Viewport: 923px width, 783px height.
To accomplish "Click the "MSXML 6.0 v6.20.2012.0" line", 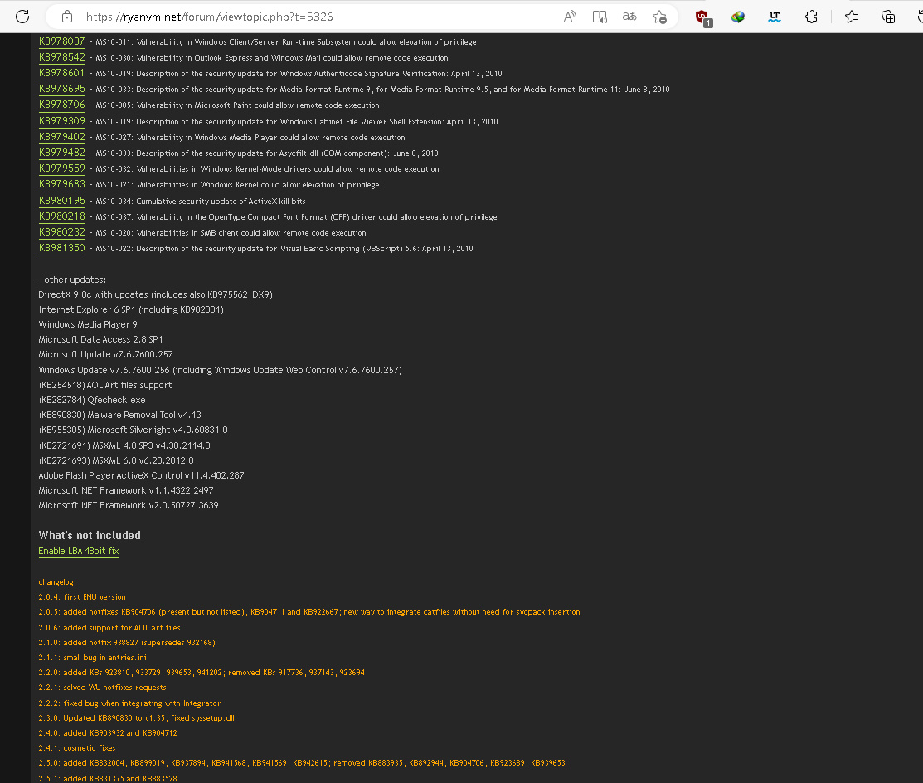I will coord(116,460).
